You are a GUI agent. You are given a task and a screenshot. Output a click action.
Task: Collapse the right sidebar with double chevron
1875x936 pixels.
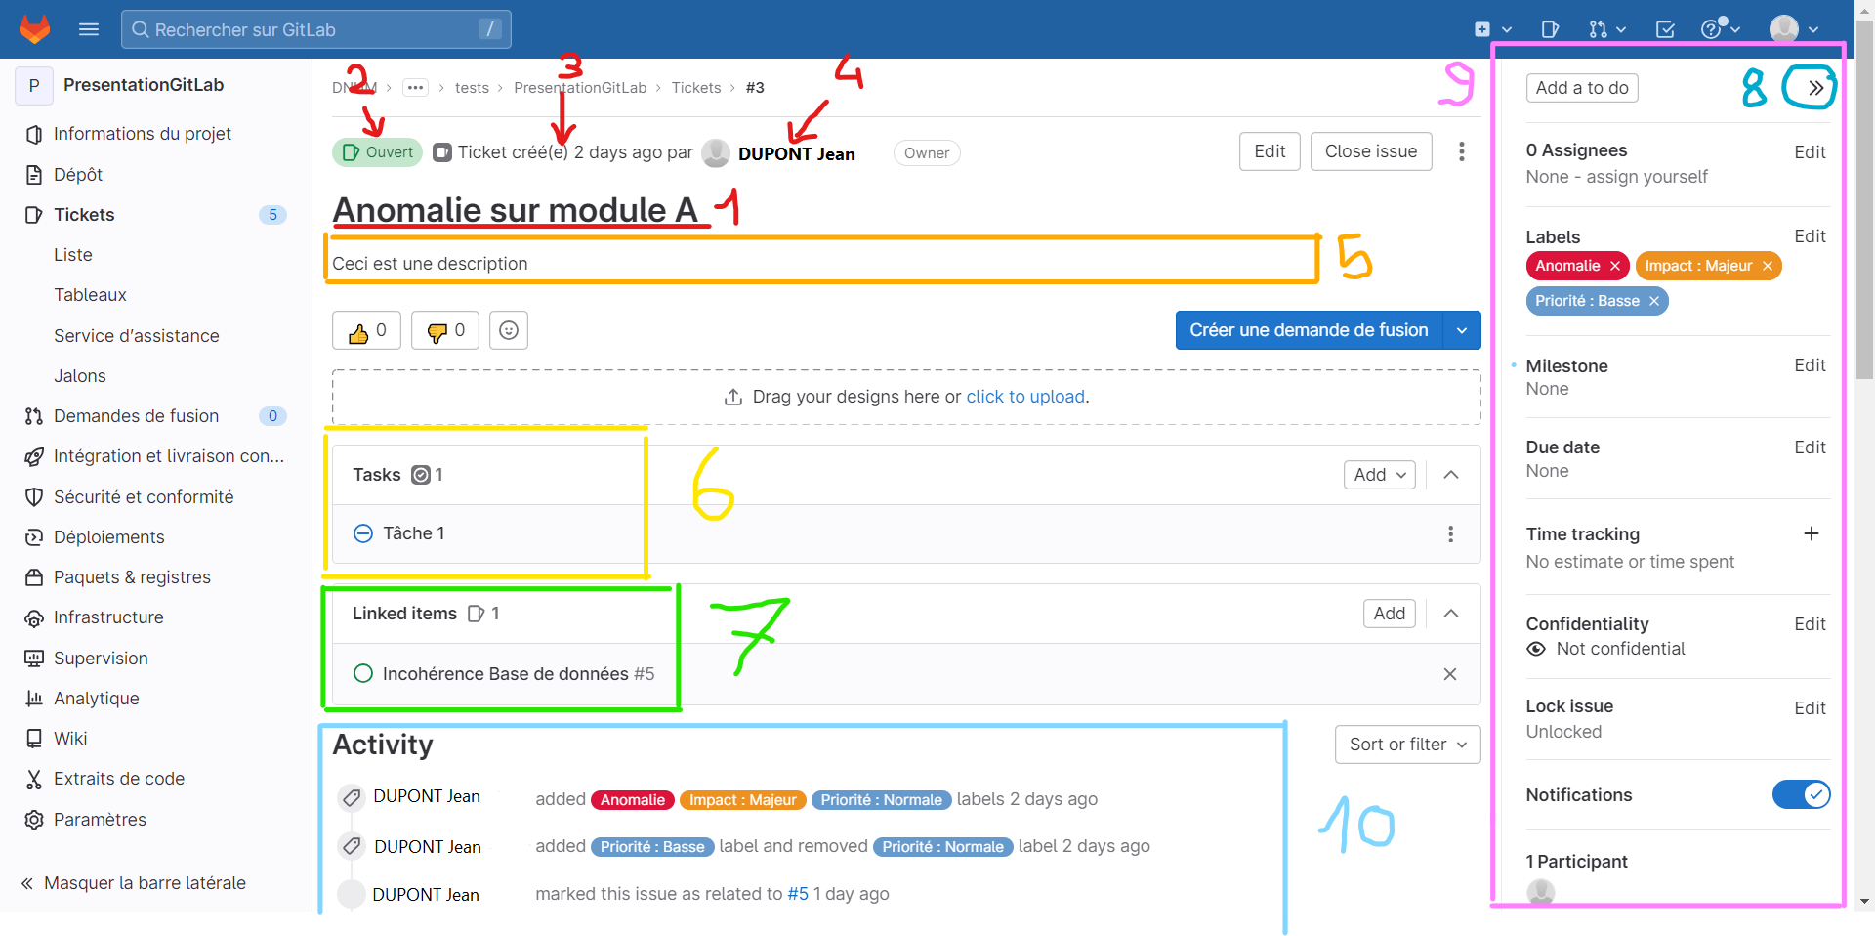point(1814,88)
